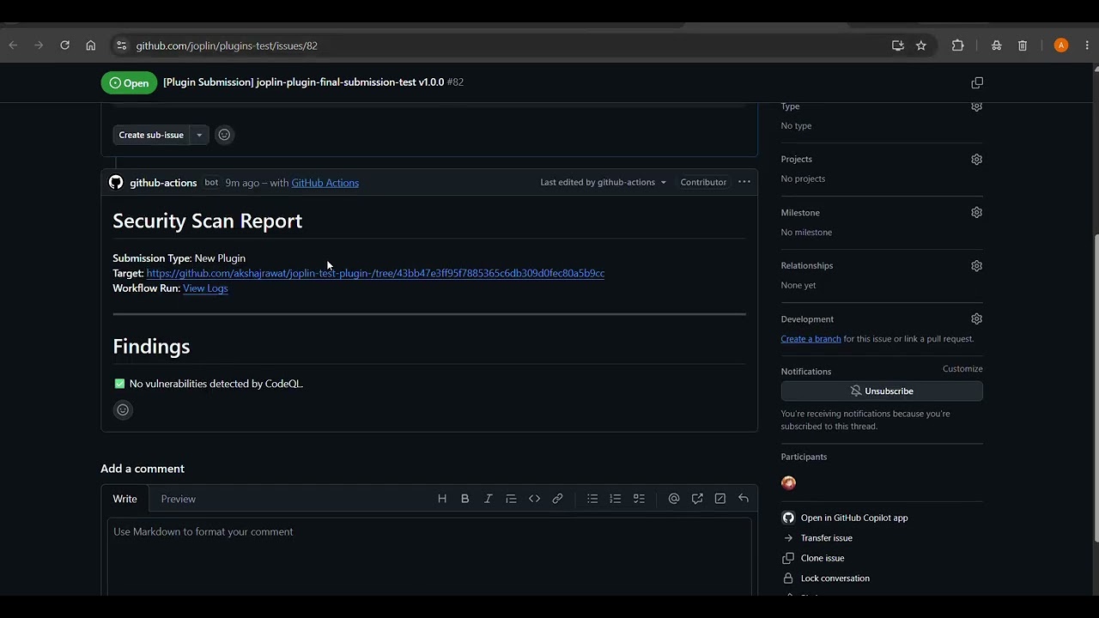This screenshot has width=1099, height=618.
Task: Add a task list icon
Action: (x=639, y=499)
